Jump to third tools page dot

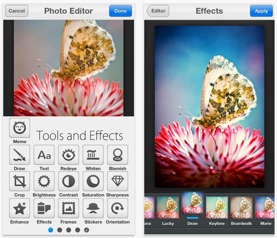pyautogui.click(x=69, y=230)
